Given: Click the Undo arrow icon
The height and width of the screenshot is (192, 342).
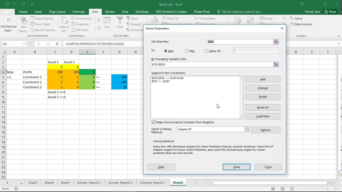Looking at the screenshot, I should click(14, 4).
